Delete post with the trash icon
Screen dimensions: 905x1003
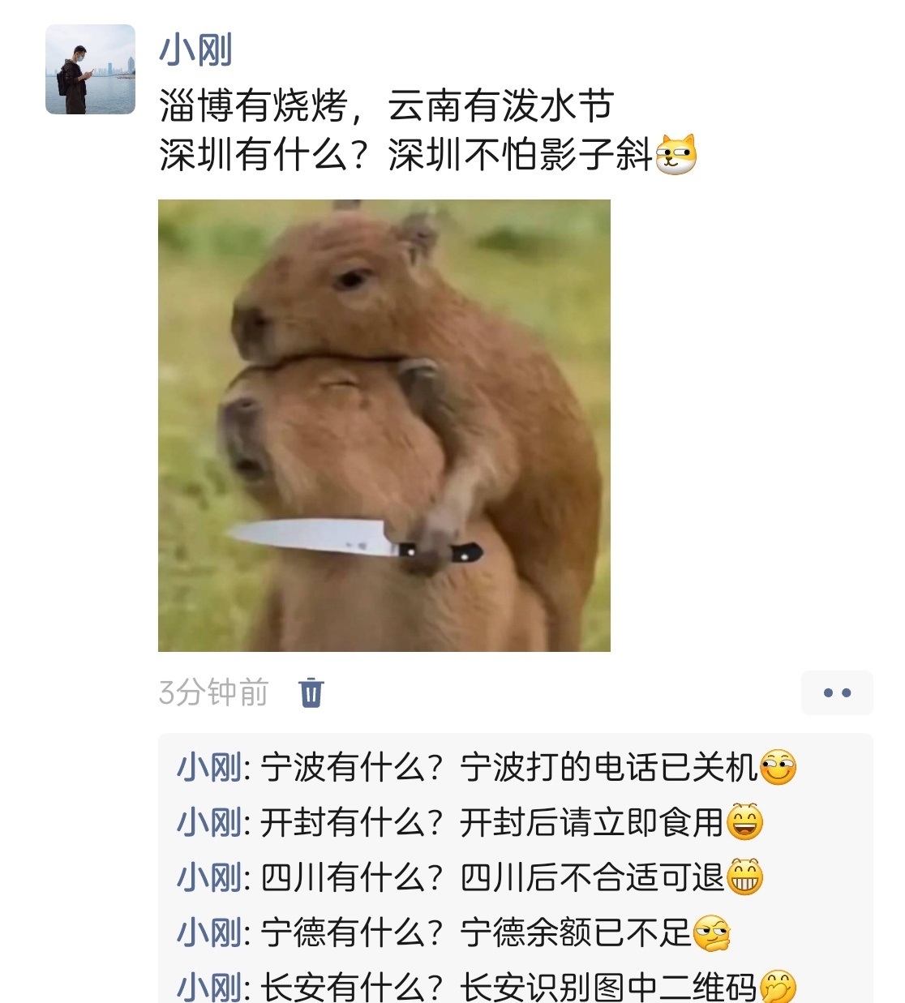311,693
